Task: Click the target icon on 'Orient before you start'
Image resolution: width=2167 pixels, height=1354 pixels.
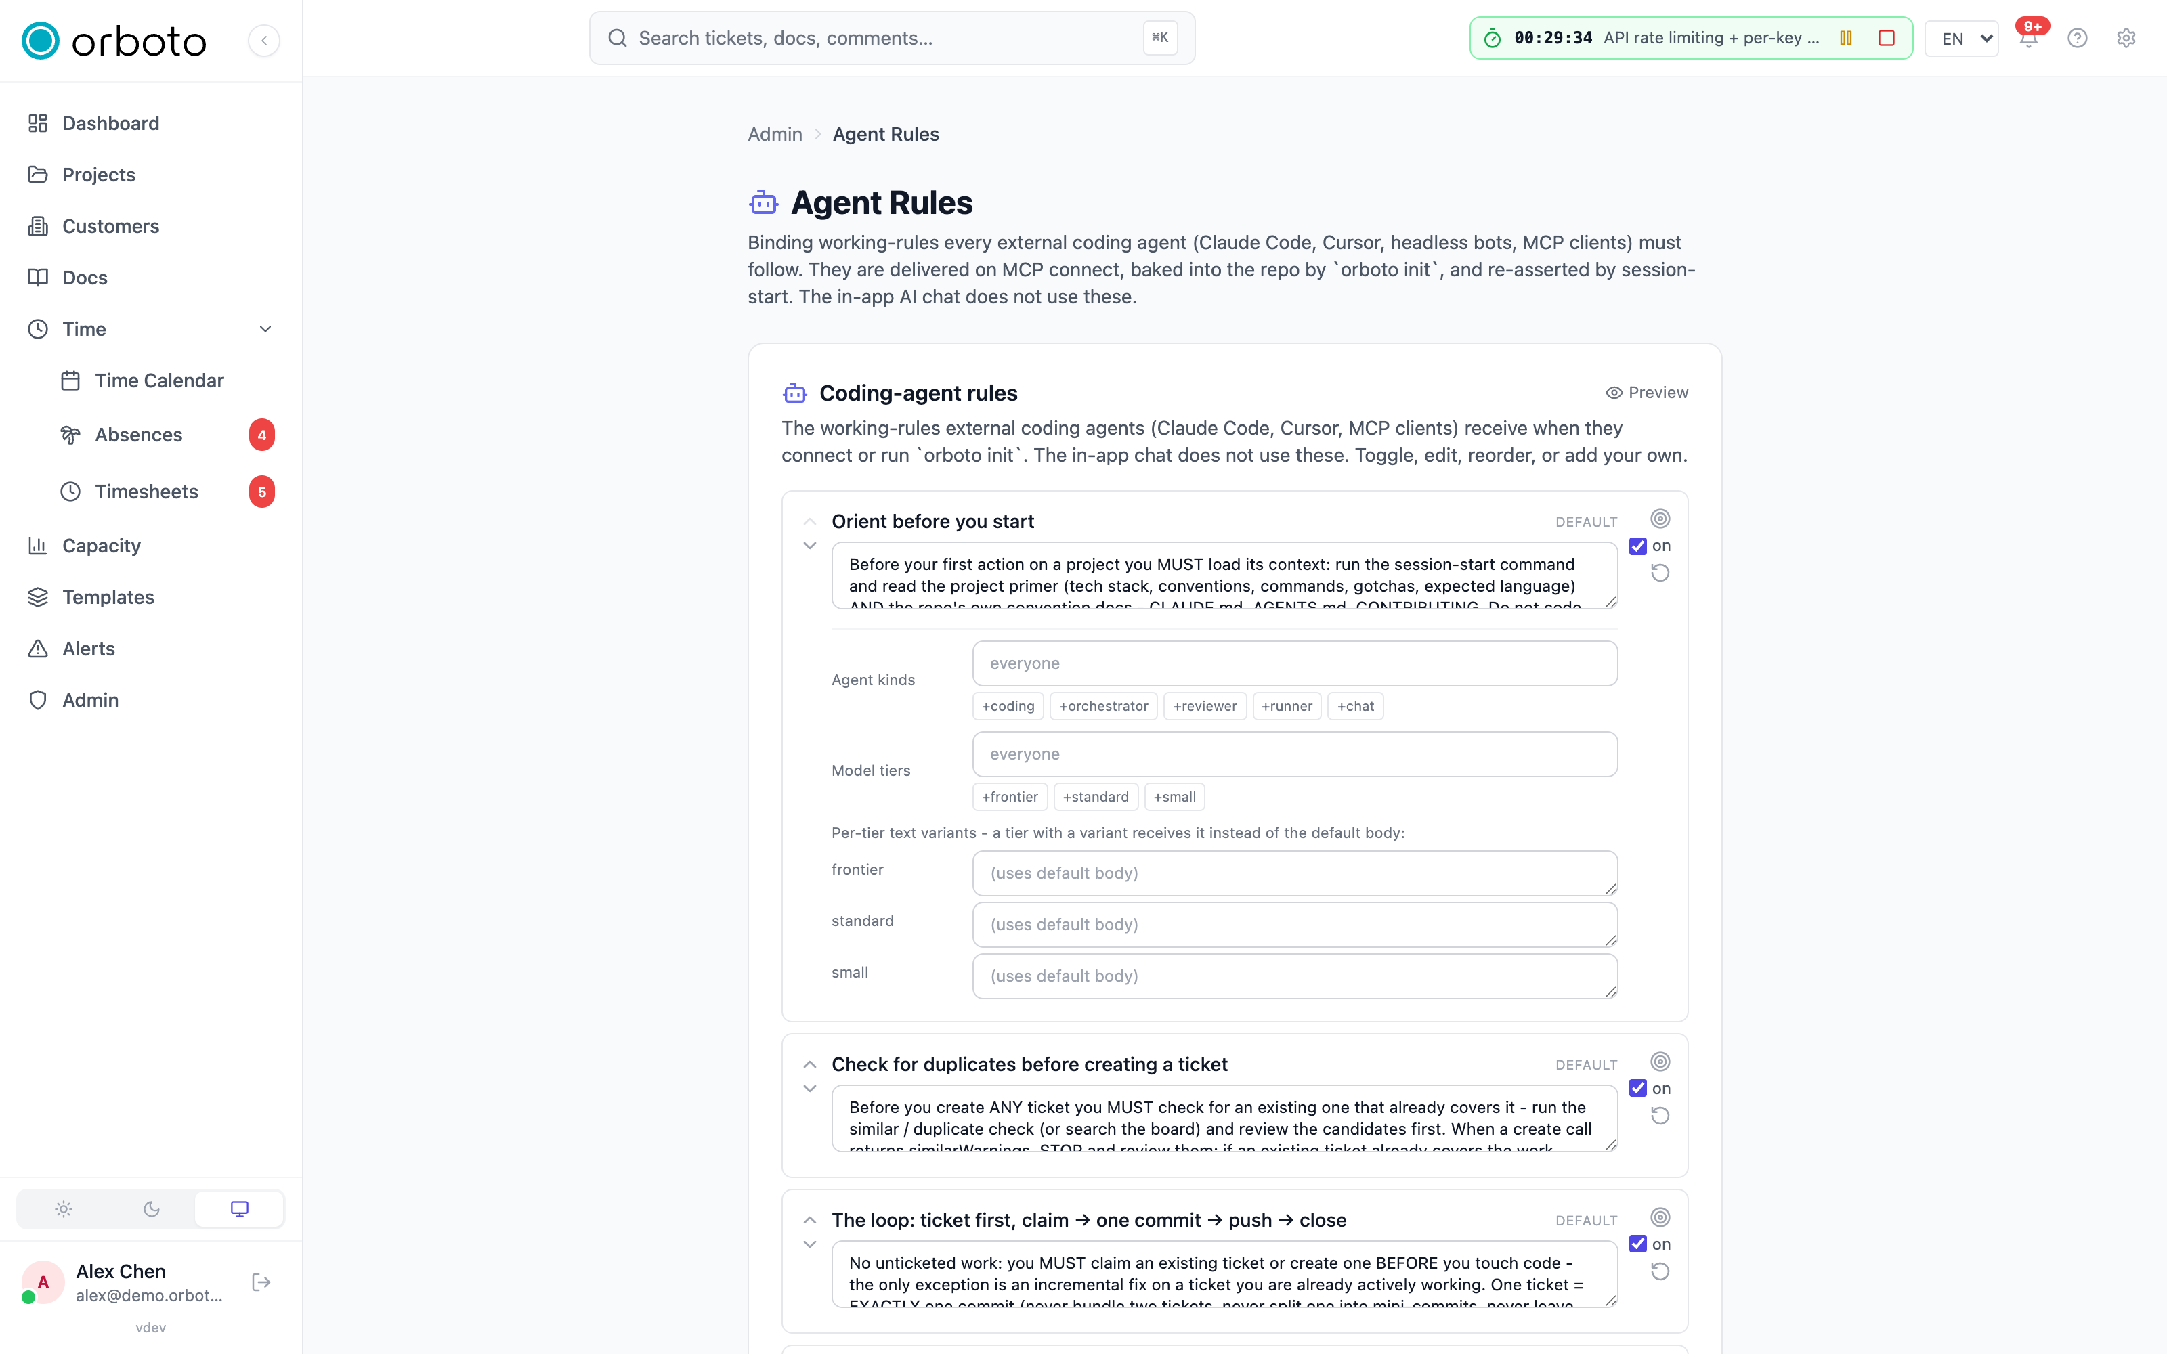Action: coord(1660,519)
